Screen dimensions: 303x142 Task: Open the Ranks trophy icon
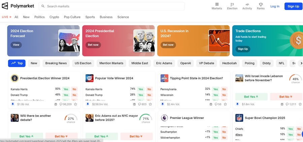point(261,4)
